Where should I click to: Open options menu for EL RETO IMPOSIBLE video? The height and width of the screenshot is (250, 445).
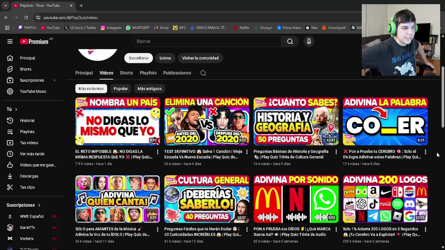pos(157,152)
